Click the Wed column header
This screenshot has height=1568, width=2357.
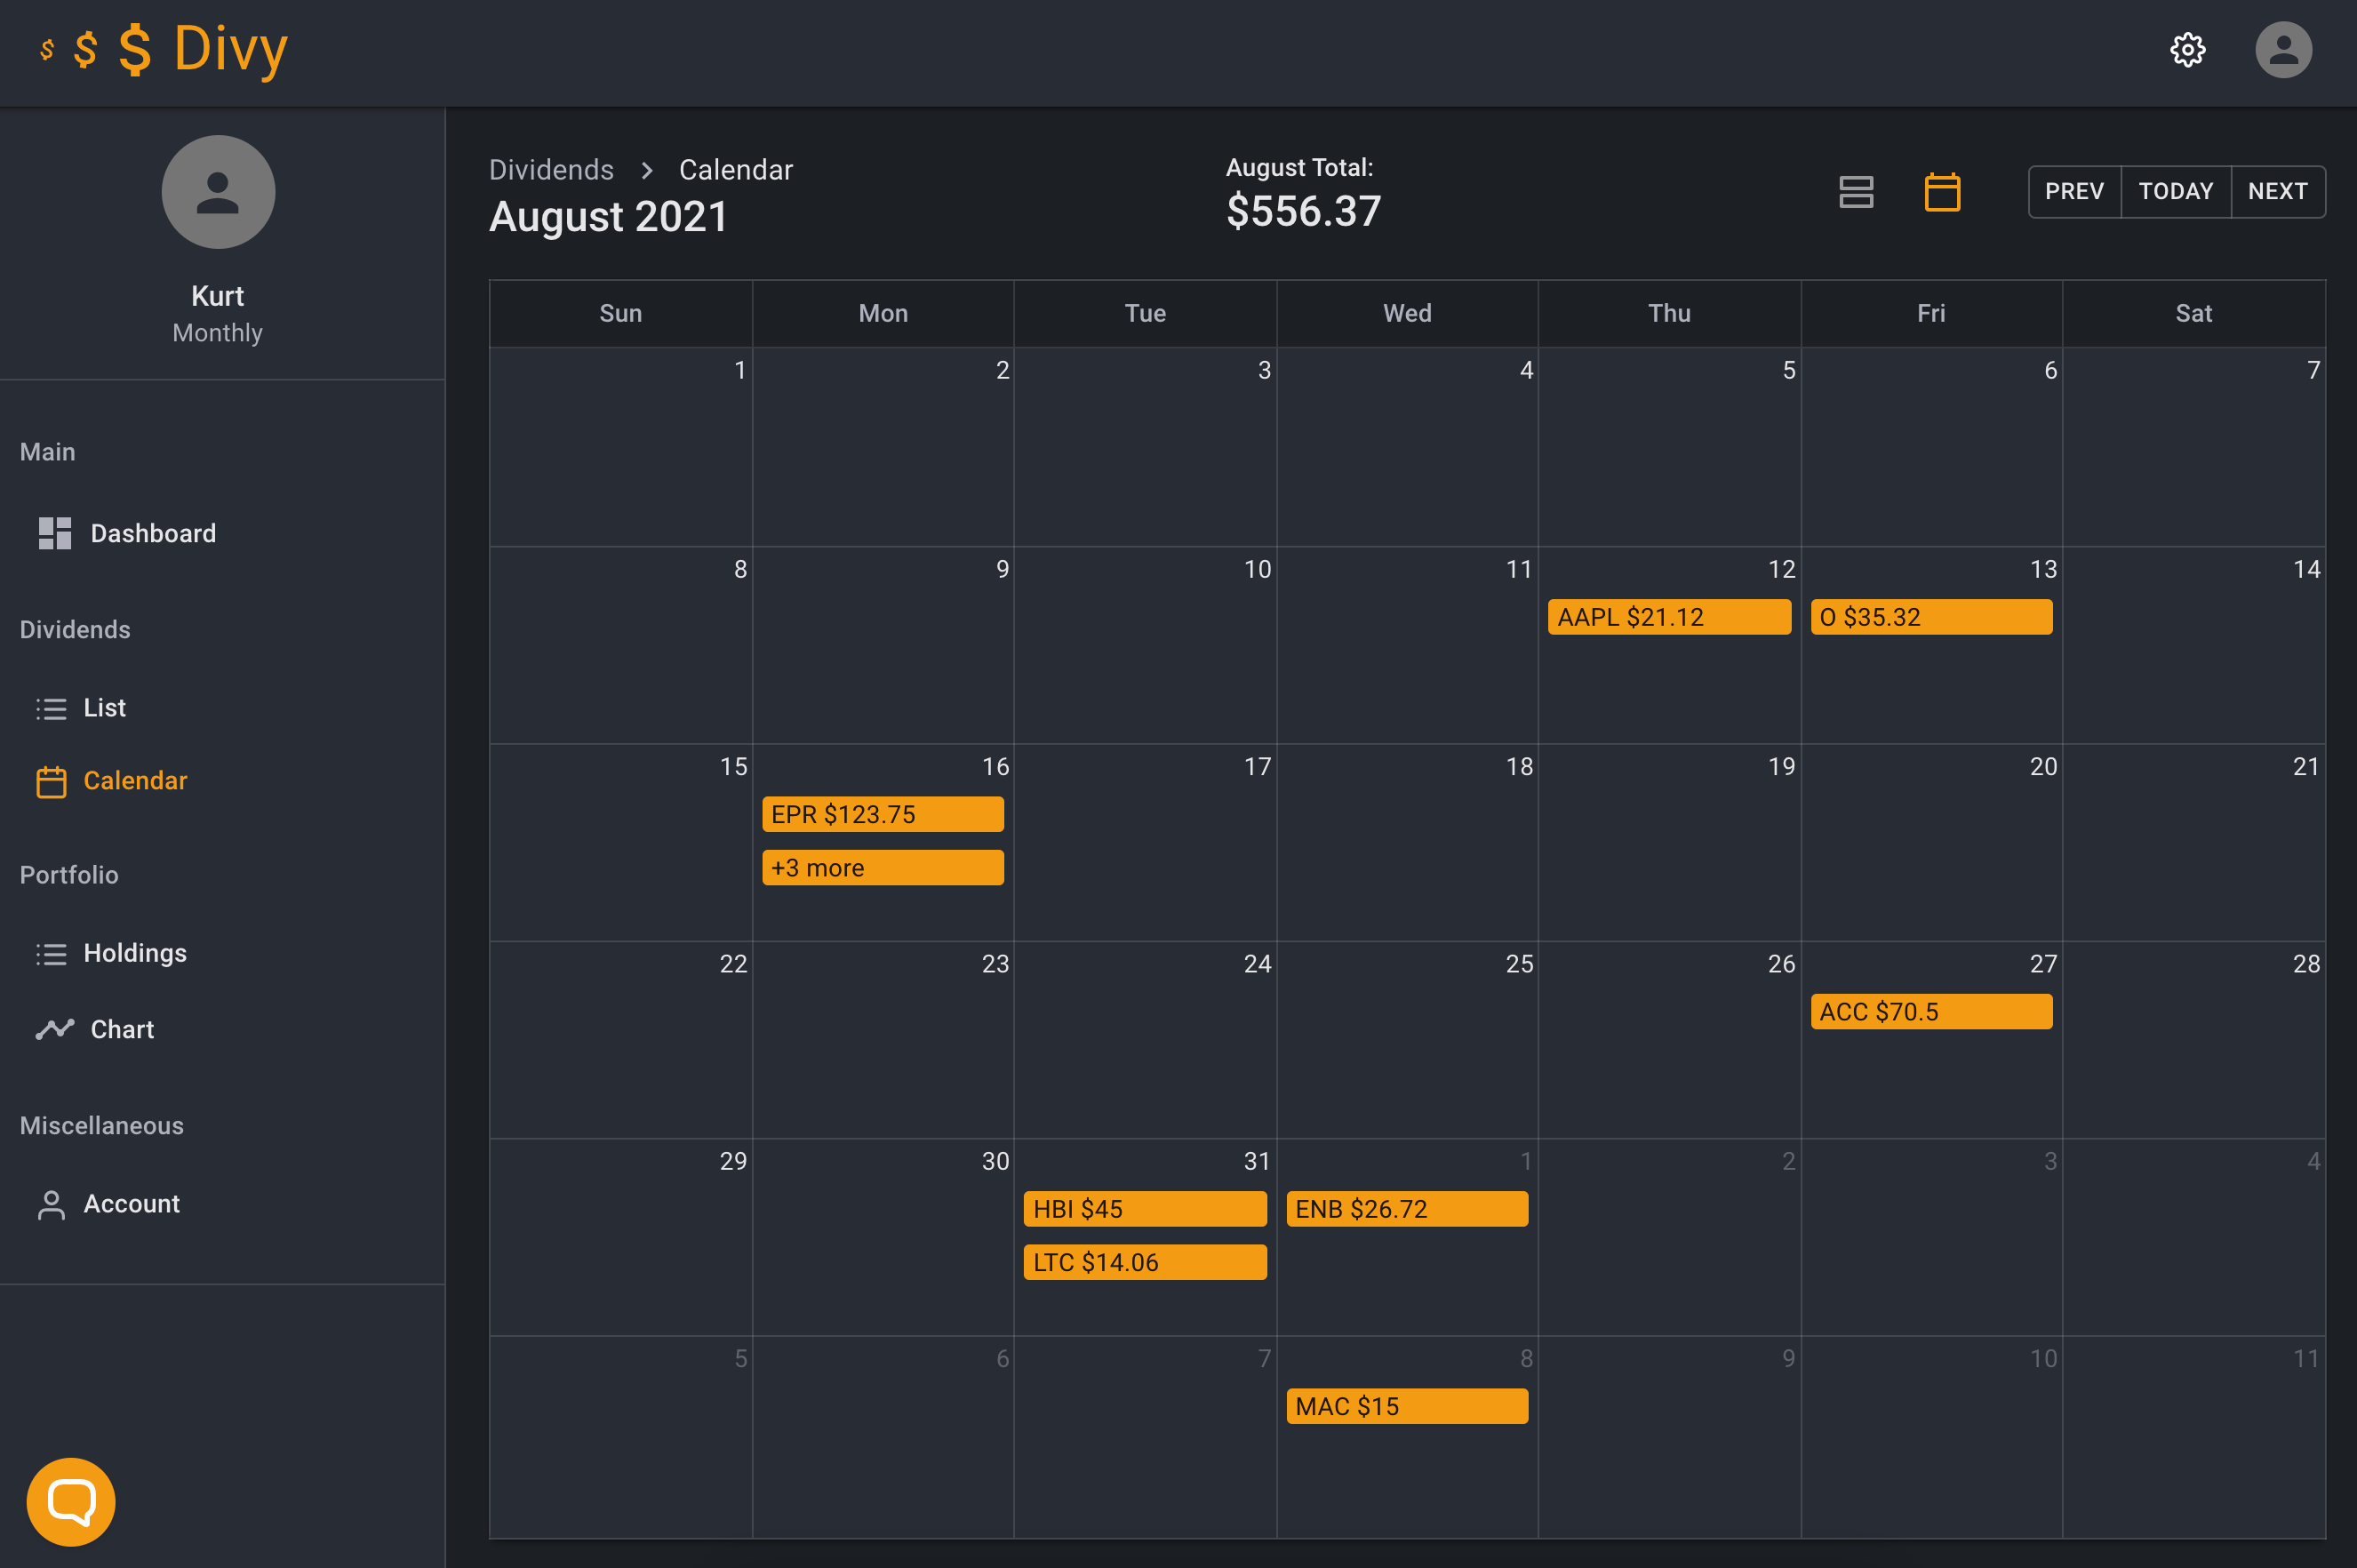(1406, 313)
